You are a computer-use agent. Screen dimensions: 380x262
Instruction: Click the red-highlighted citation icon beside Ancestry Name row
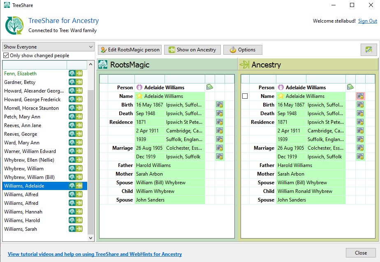pos(360,96)
